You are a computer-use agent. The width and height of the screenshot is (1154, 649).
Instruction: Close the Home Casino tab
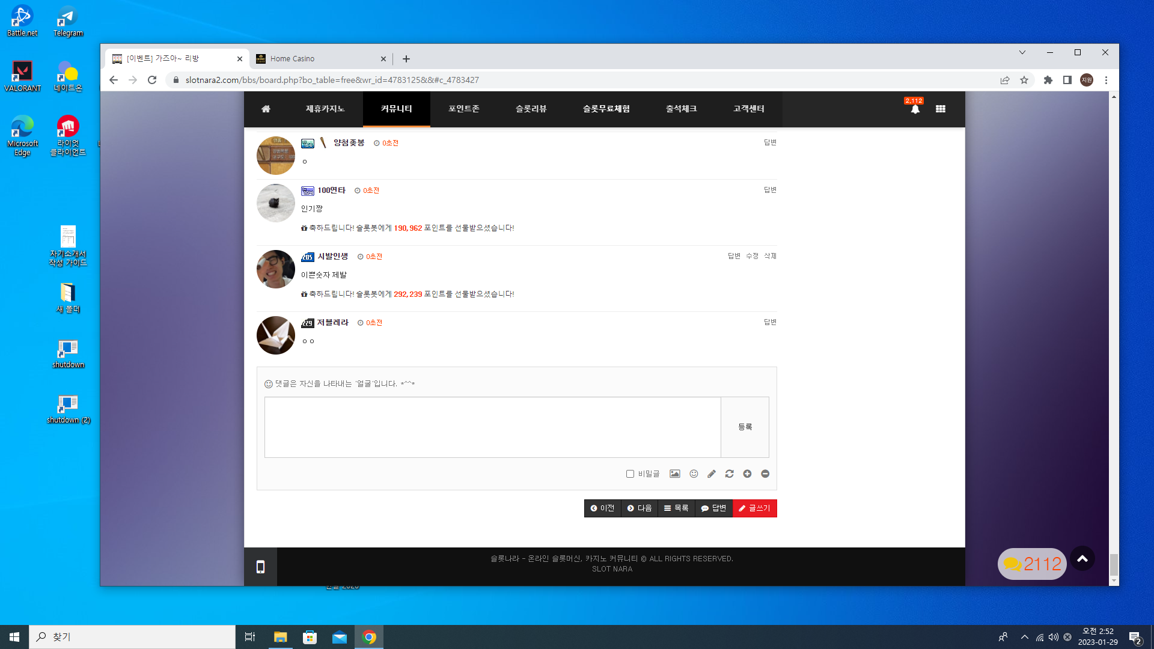click(383, 59)
